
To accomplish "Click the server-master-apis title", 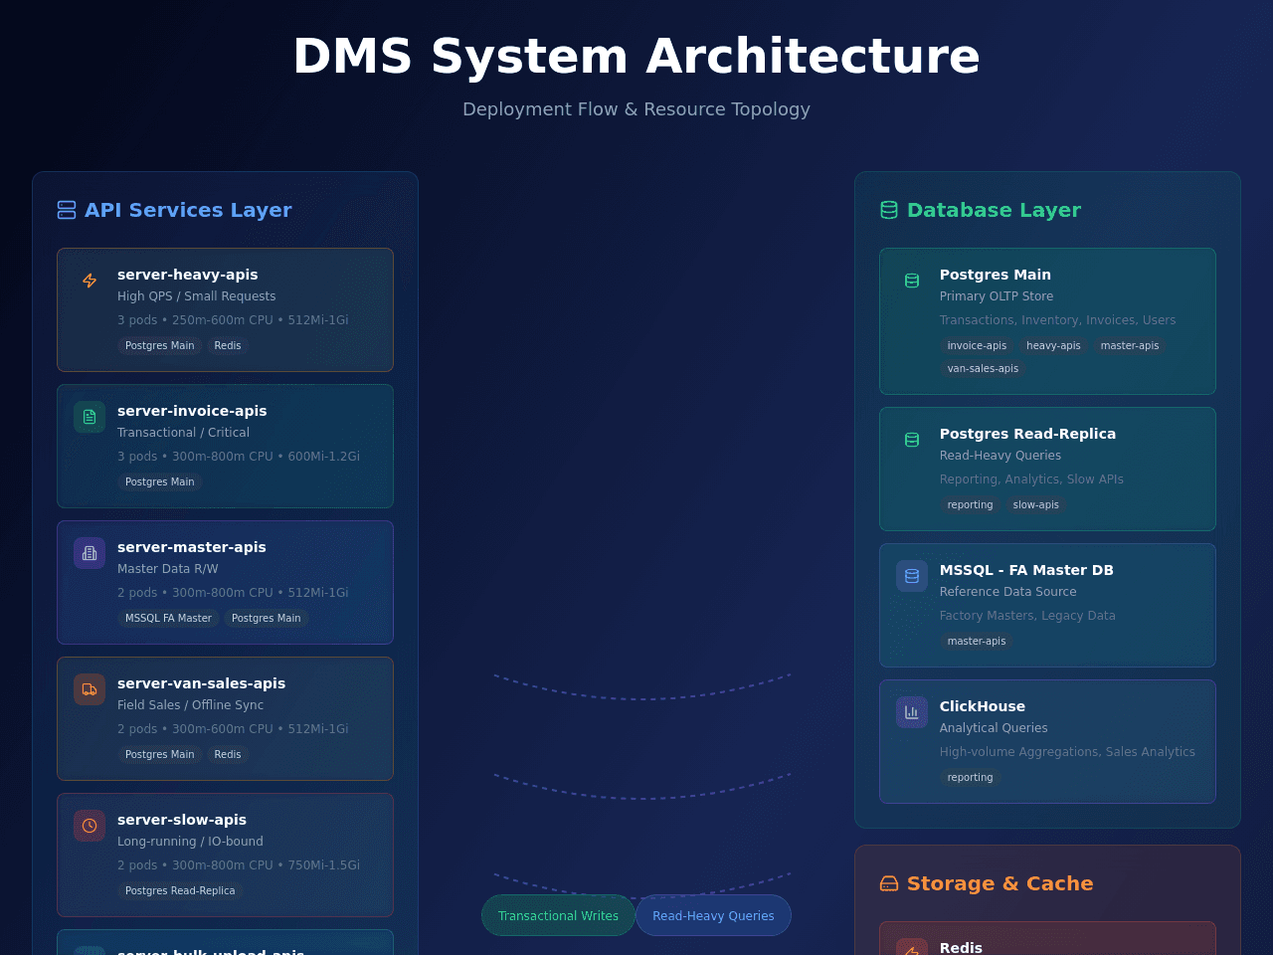I will click(192, 547).
